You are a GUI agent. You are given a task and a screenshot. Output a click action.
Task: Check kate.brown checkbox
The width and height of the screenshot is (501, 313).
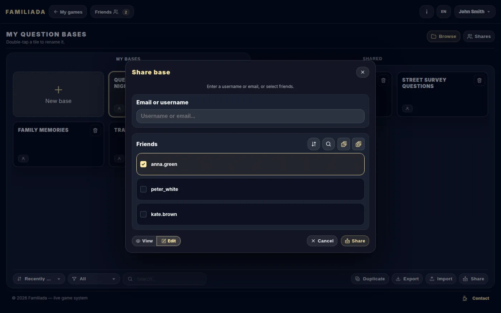point(144,214)
